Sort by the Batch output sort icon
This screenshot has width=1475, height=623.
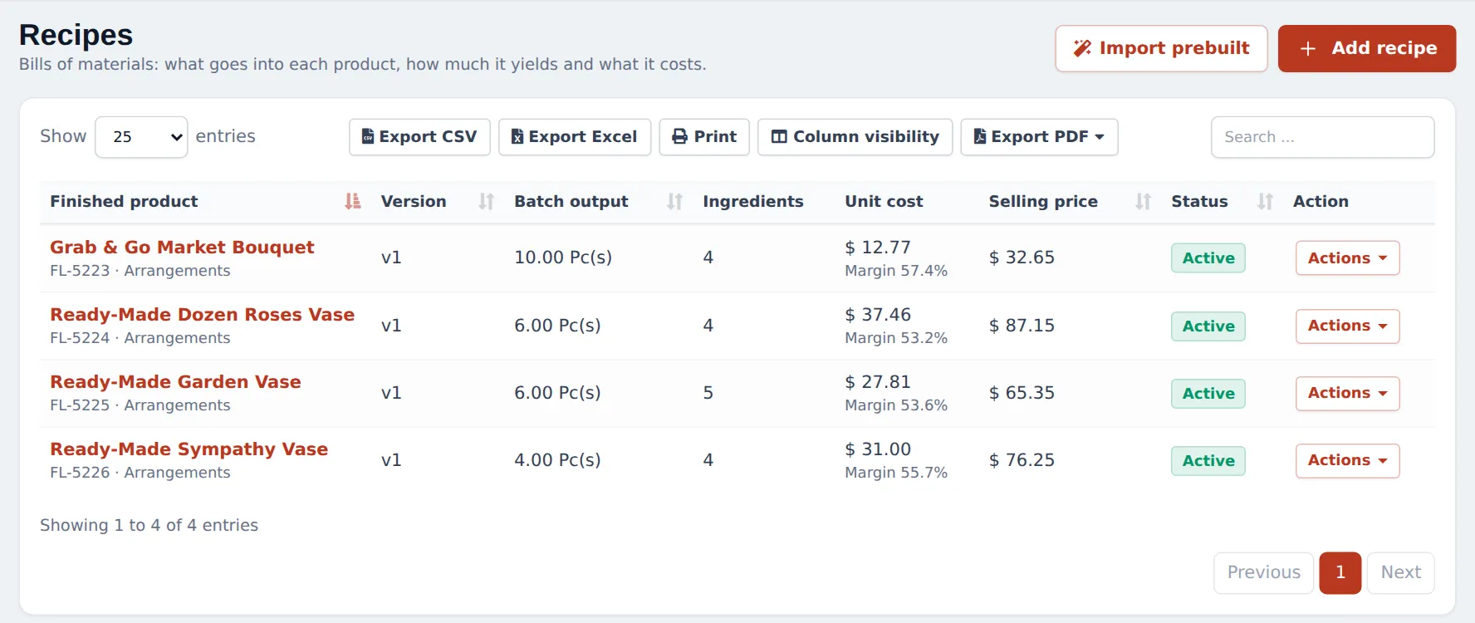(x=675, y=201)
